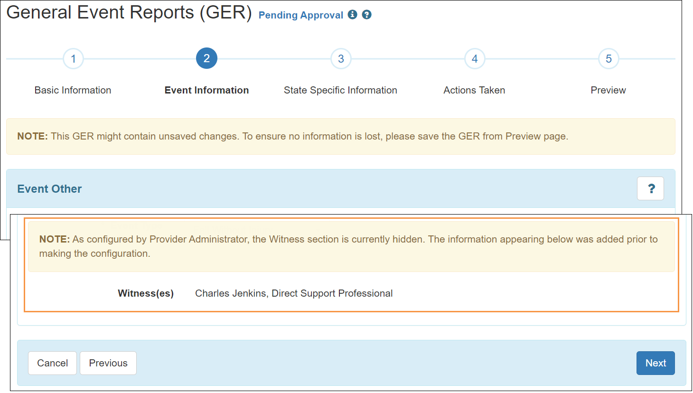This screenshot has height=393, width=693.
Task: Click the Cancel button
Action: pos(52,363)
